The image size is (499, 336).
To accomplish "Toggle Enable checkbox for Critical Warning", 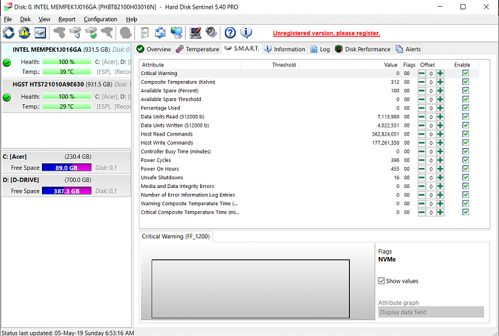I will [466, 73].
